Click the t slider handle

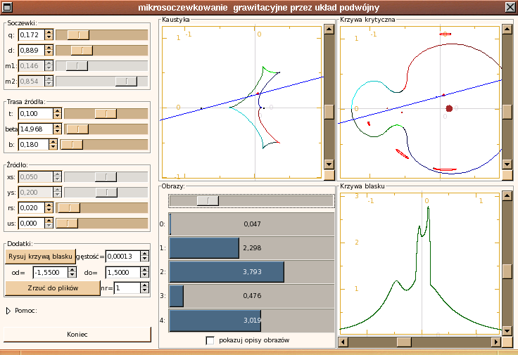pos(106,113)
